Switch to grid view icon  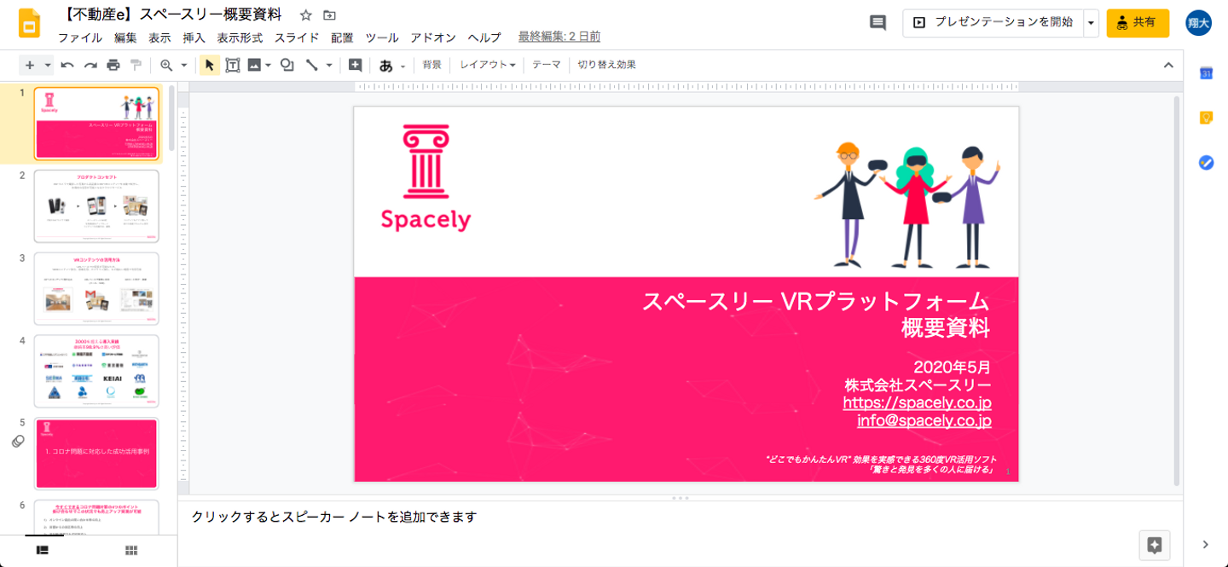131,550
